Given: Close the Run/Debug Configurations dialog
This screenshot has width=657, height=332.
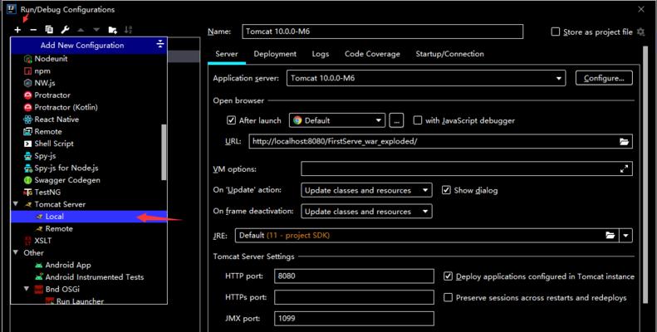Looking at the screenshot, I should coord(641,9).
